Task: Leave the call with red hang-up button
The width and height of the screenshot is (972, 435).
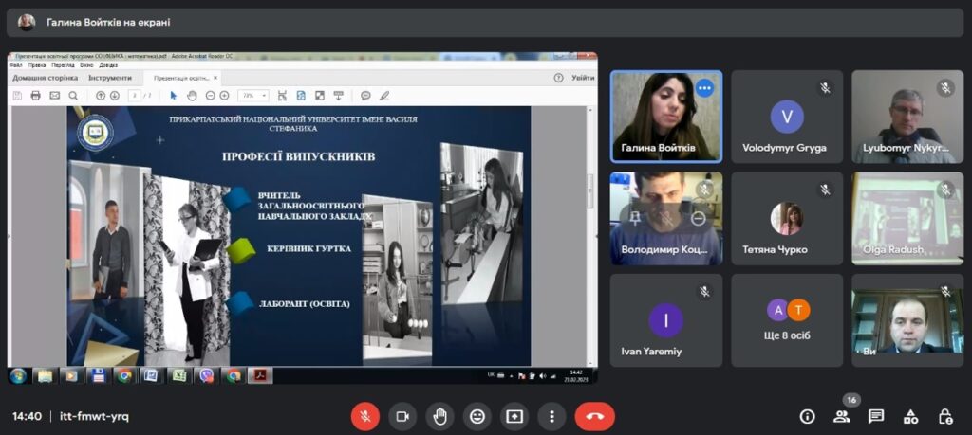Action: [594, 416]
